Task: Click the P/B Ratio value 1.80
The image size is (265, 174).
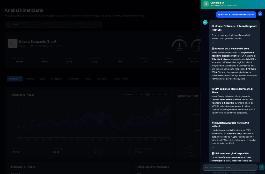Action: click(120, 62)
